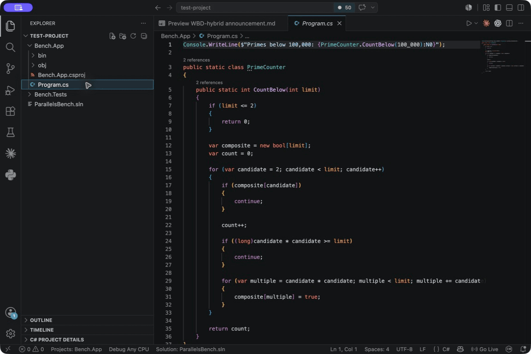531x354 pixels.
Task: Open the Extensions view
Action: pyautogui.click(x=11, y=111)
